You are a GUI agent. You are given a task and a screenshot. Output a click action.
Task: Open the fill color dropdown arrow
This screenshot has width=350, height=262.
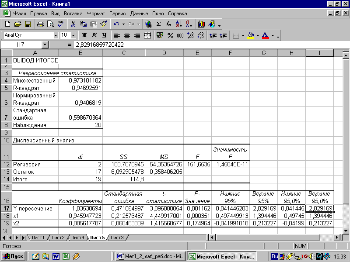[x=258, y=35]
